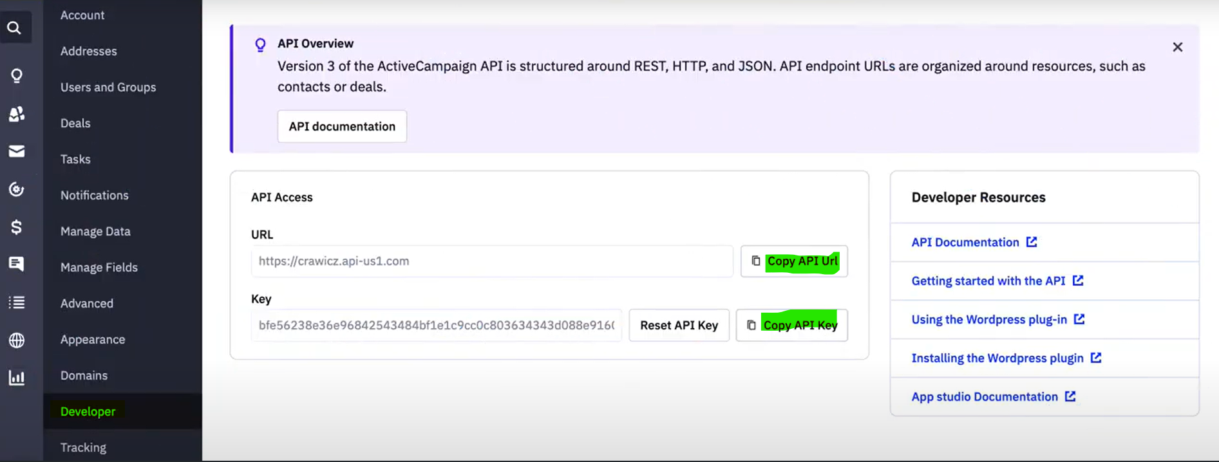Open the Conversations chat bubble icon

17,264
